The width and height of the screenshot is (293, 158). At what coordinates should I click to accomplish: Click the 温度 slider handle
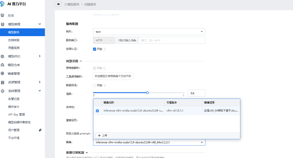(147, 92)
